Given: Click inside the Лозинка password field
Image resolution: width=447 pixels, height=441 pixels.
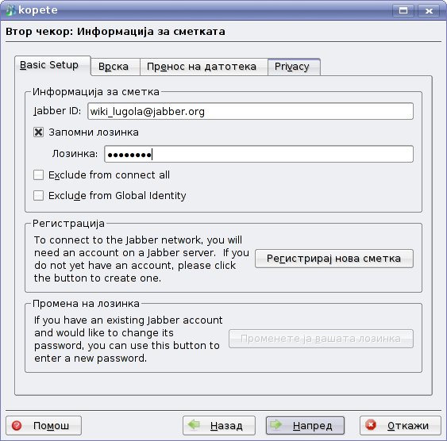Looking at the screenshot, I should (259, 154).
